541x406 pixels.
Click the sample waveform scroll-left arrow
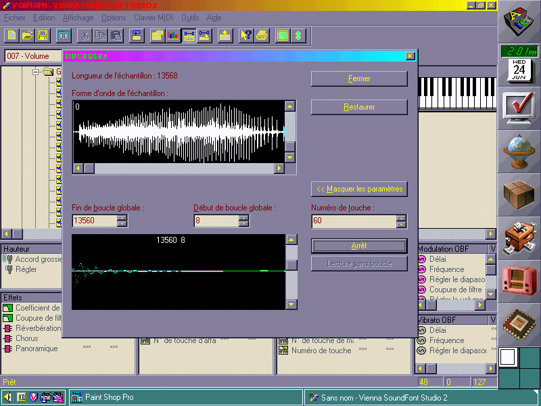tap(78, 168)
